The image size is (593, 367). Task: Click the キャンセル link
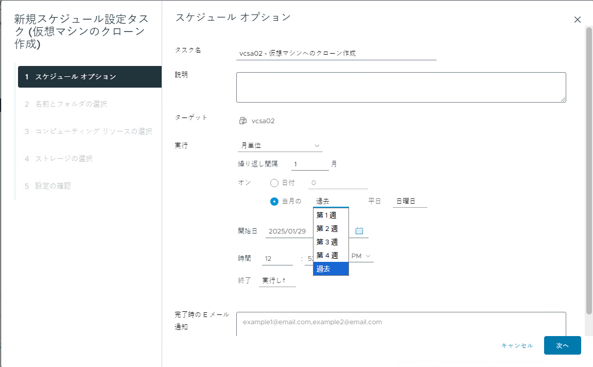click(517, 345)
